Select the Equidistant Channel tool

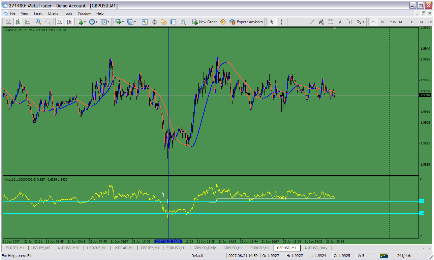coord(321,22)
